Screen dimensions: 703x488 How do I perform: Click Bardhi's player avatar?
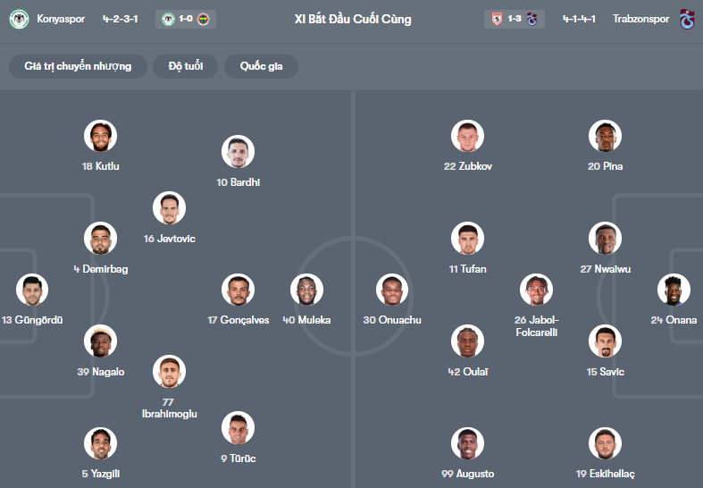pos(239,152)
